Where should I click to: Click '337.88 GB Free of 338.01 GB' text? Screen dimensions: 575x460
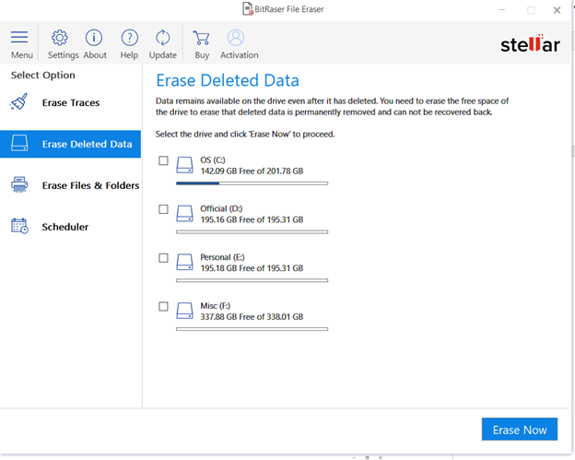(252, 316)
